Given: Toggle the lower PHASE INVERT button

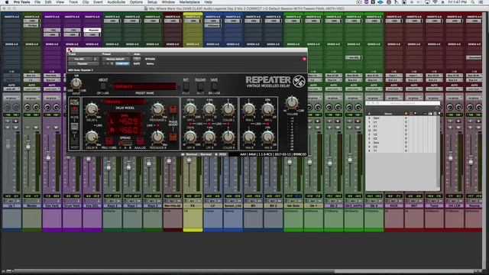Looking at the screenshot, I should pyautogui.click(x=173, y=137).
